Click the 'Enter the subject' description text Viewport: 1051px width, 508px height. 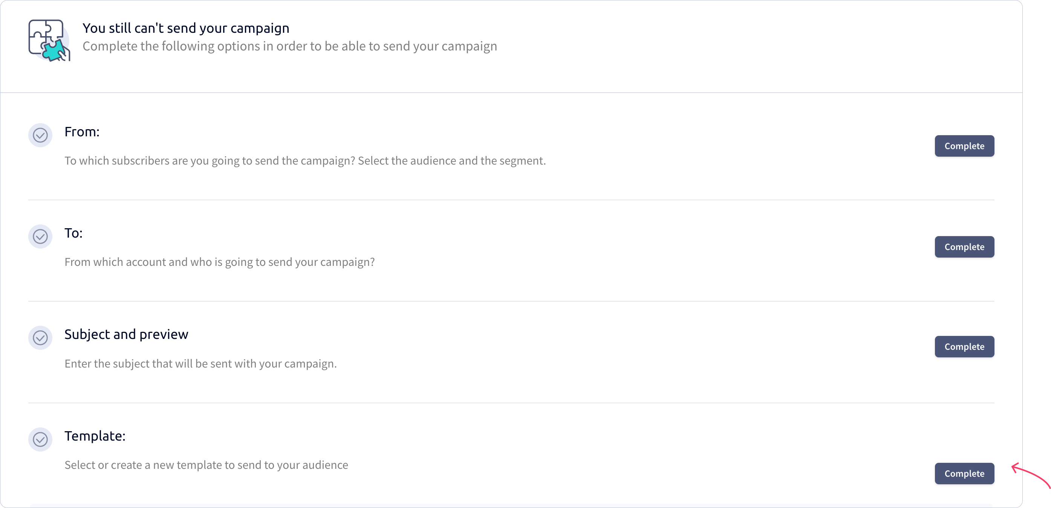(201, 363)
